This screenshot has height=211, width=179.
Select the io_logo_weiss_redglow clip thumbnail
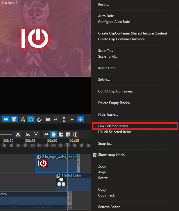tap(42, 163)
